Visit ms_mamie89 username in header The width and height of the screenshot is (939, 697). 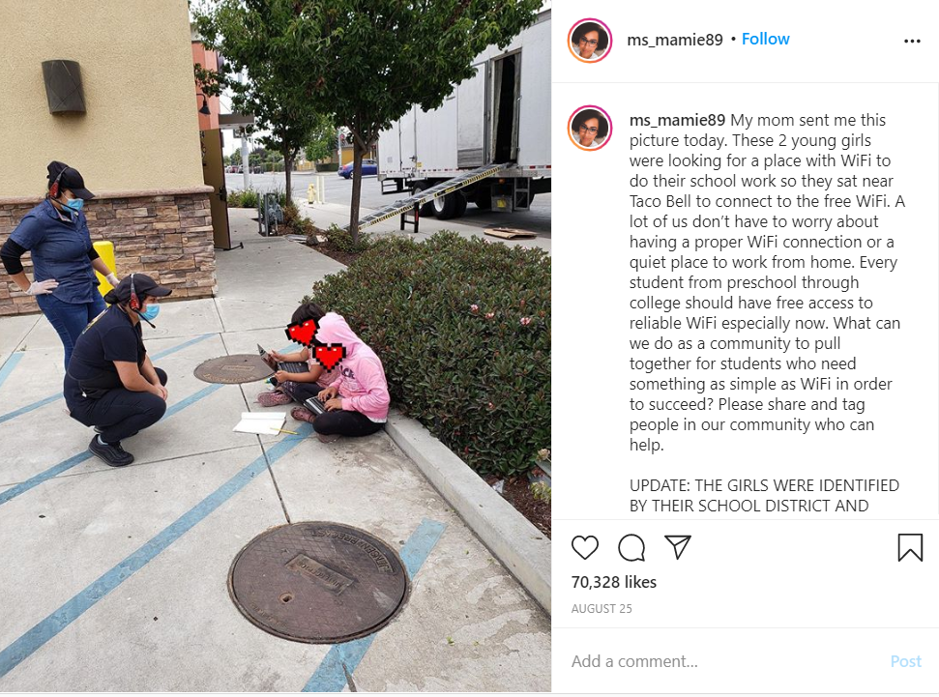click(x=675, y=40)
